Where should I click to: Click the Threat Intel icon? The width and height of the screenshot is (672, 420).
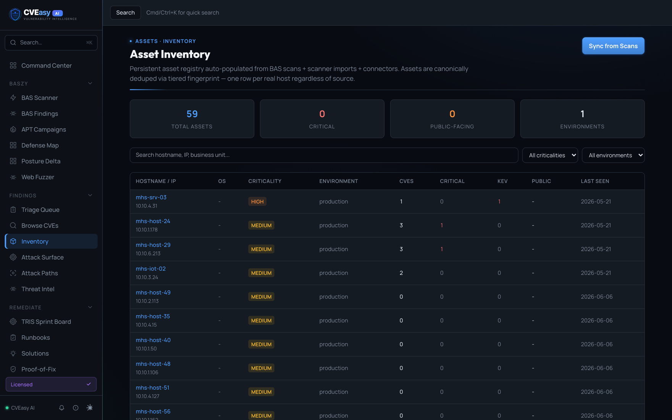(x=13, y=289)
